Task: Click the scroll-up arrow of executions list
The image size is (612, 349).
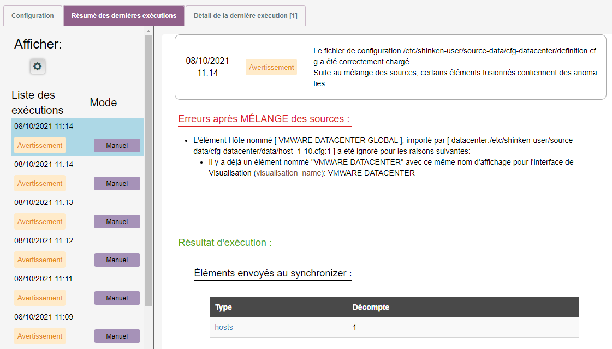Action: pyautogui.click(x=148, y=31)
